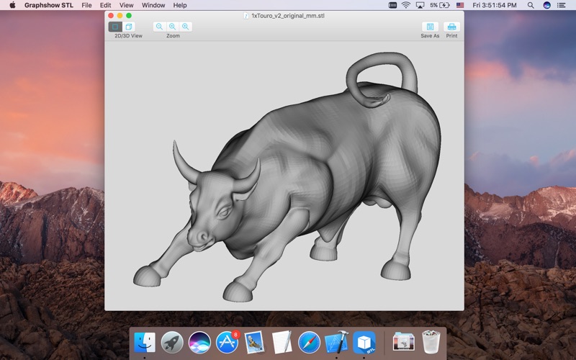576x360 pixels.
Task: Open the Edit menu
Action: click(x=105, y=5)
